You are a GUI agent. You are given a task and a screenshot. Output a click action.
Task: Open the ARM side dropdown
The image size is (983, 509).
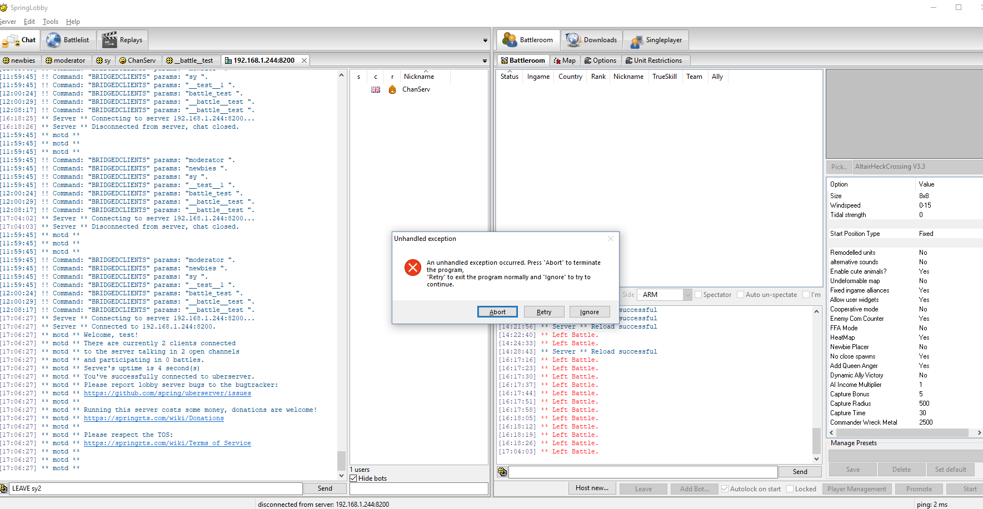coord(687,294)
